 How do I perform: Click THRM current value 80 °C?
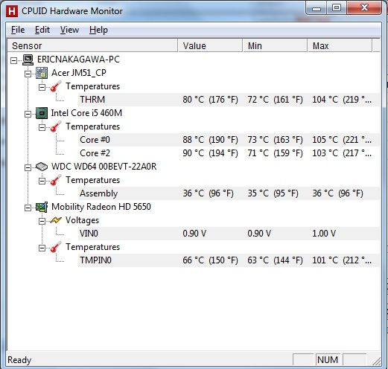pyautogui.click(x=210, y=100)
